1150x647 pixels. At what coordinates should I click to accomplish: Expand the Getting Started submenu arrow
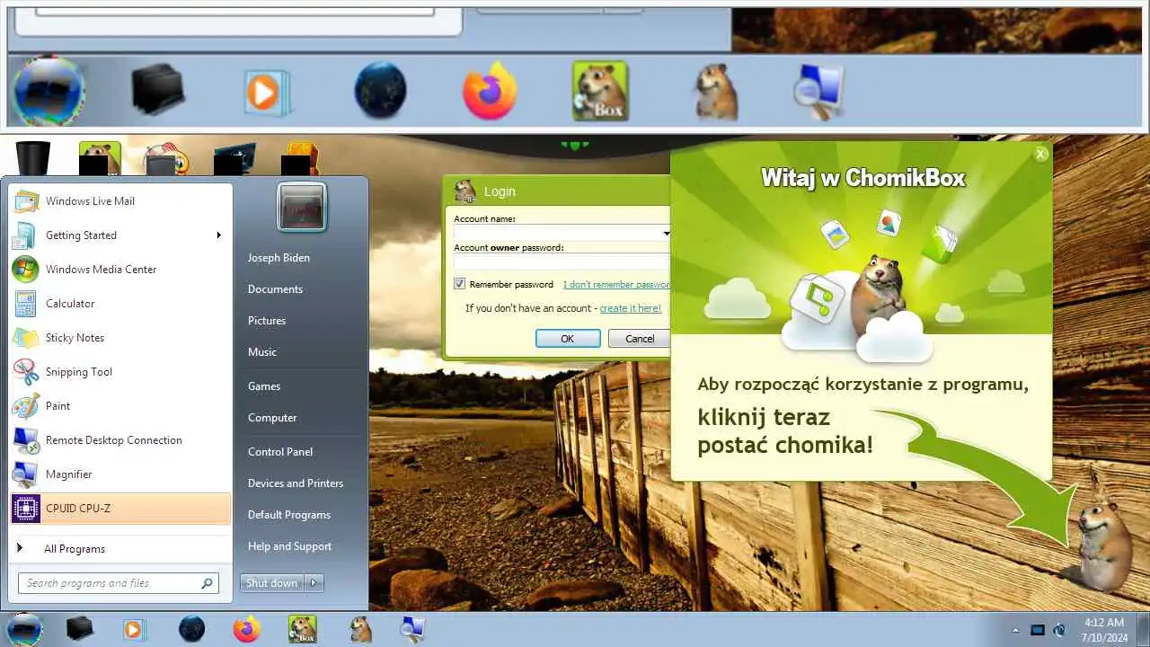[x=218, y=235]
